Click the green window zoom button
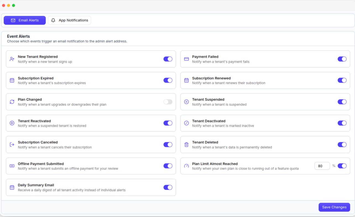Screen dimensions: 355x217 click(x=14, y=6)
